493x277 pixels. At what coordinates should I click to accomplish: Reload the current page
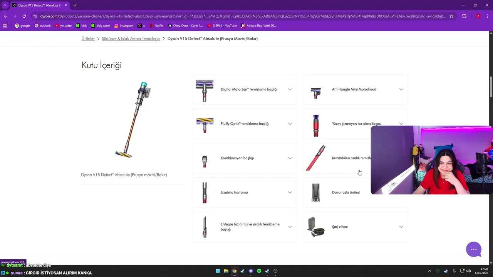tap(24, 16)
